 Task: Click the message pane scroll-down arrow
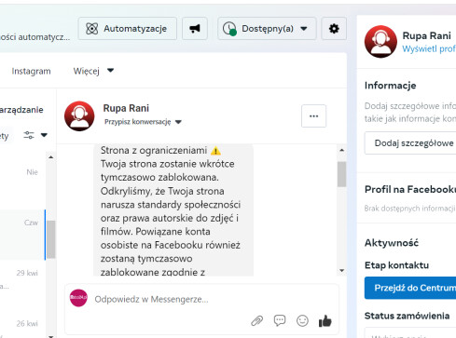(341, 271)
